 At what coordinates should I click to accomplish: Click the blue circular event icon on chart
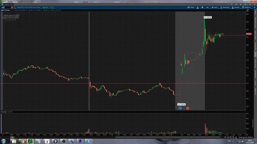(x=180, y=108)
